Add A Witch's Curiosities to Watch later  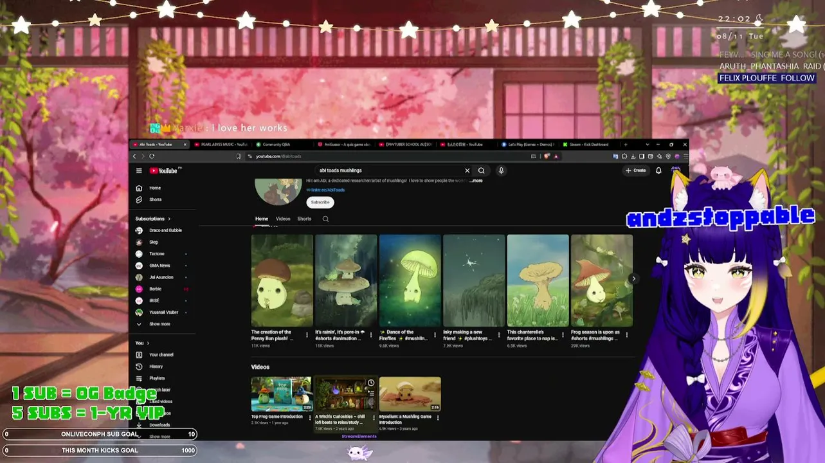coord(371,383)
